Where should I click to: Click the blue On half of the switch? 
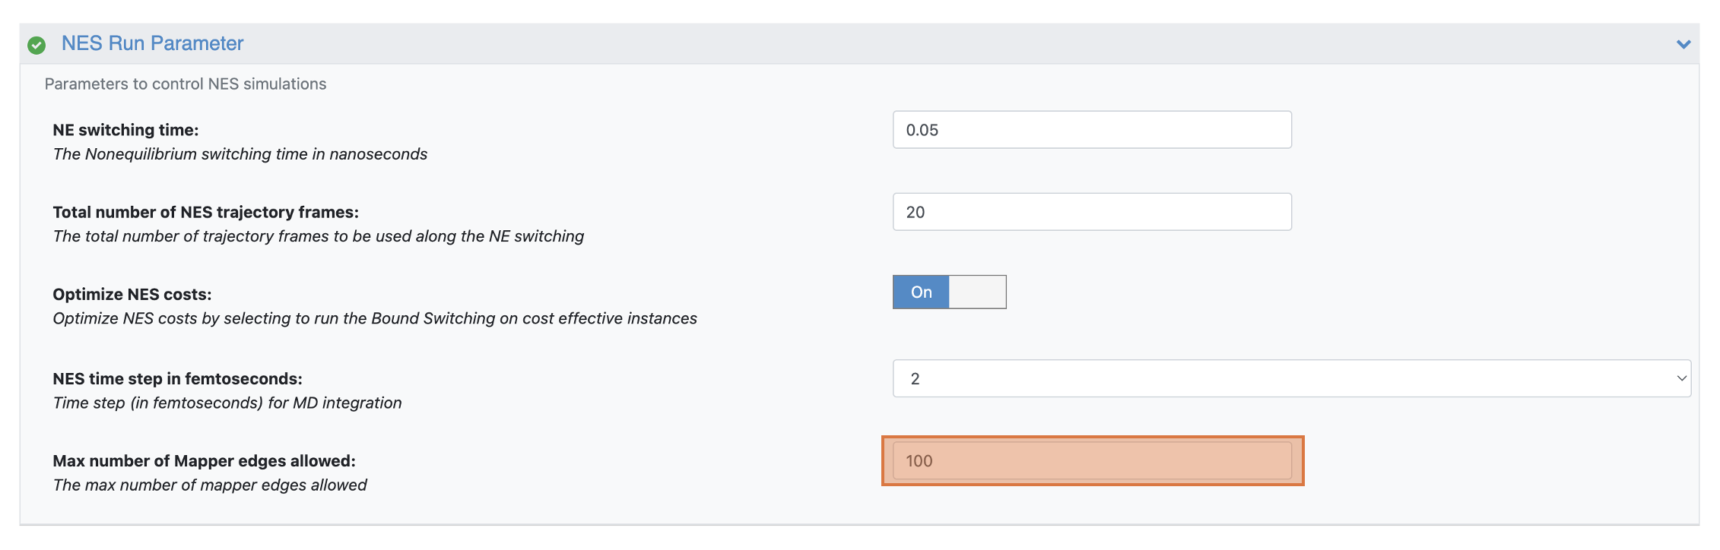[921, 292]
